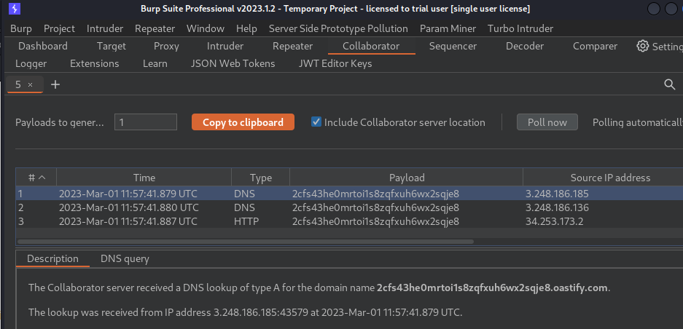The image size is (683, 329).
Task: Open the Logger tab
Action: (31, 63)
